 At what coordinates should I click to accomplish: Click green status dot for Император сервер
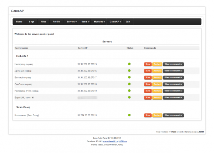129,64
